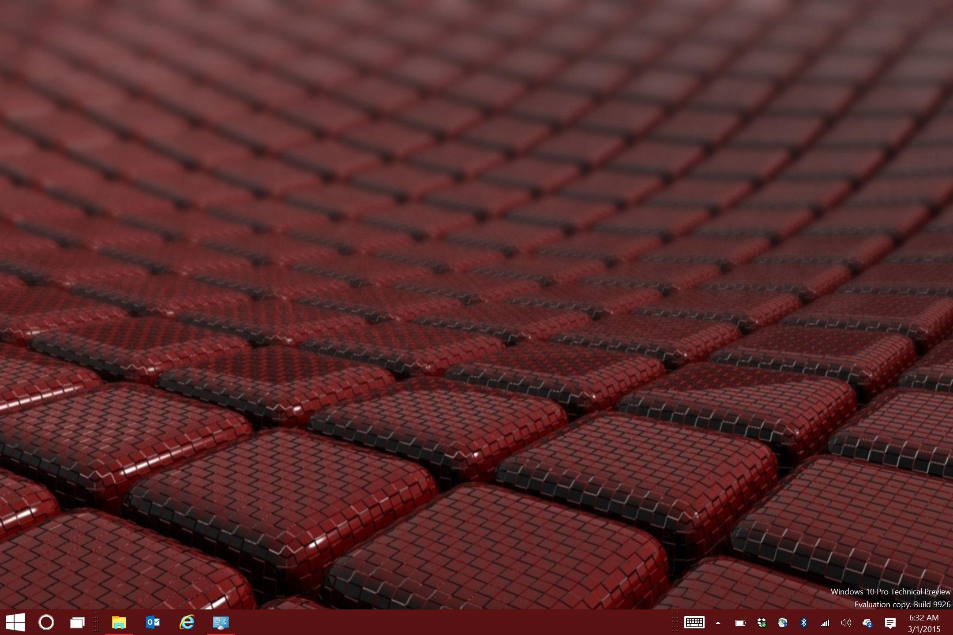Screen dimensions: 953x635
Task: Open Cortana search circle icon
Action: (x=46, y=622)
